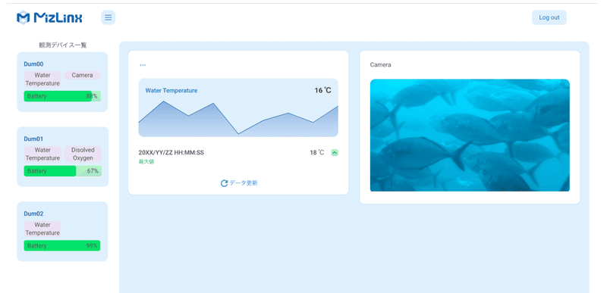The height and width of the screenshot is (293, 607).
Task: Open the hamburger menu icon
Action: click(108, 17)
